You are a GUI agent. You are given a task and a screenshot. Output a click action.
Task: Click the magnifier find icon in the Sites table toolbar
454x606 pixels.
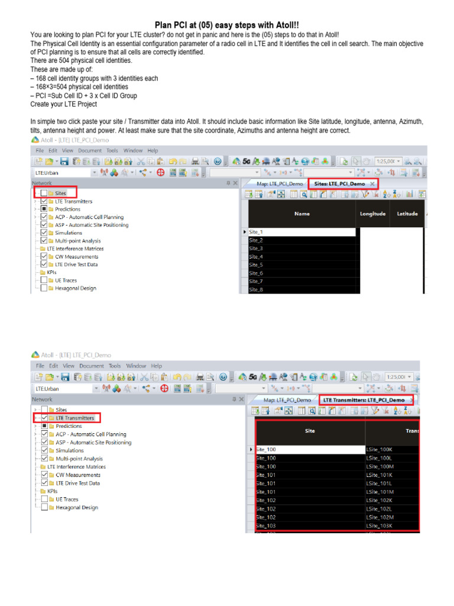pos(304,194)
